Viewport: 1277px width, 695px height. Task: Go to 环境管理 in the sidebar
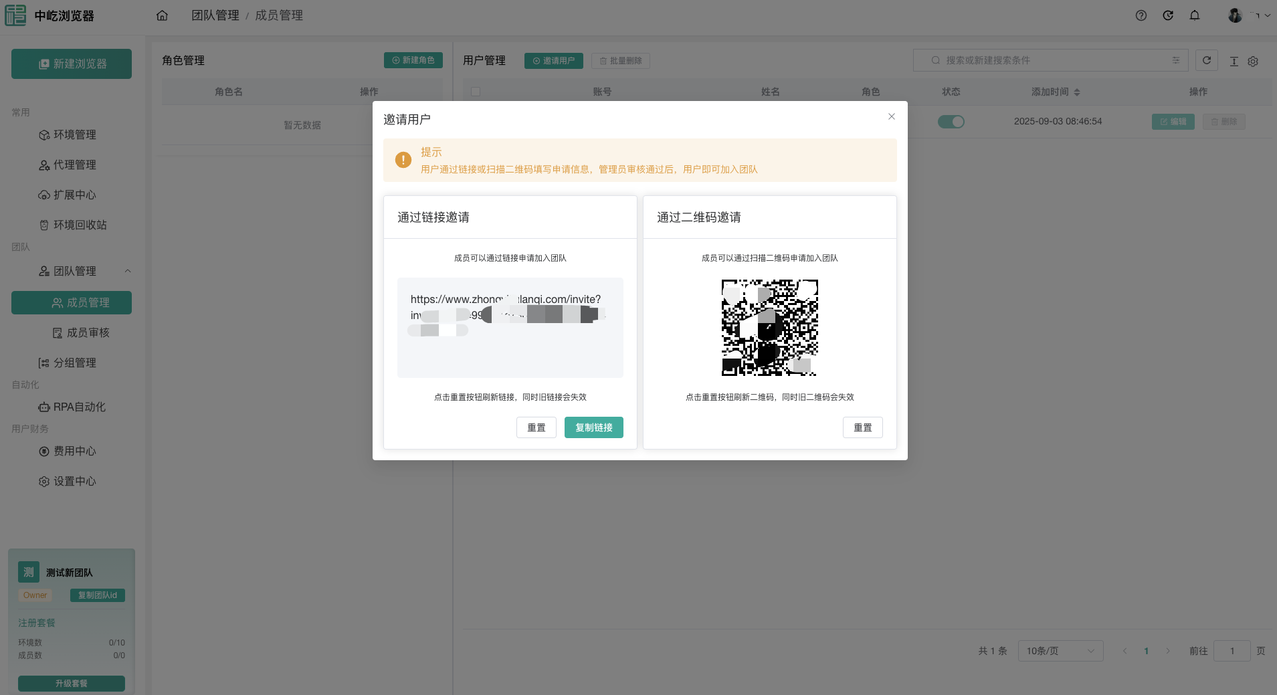coord(74,134)
